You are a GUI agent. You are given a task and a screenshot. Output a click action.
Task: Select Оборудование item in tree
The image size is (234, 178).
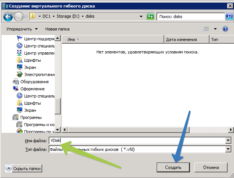point(31,82)
